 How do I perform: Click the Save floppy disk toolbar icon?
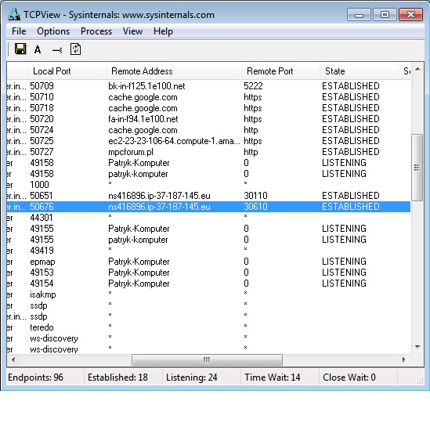coord(20,49)
